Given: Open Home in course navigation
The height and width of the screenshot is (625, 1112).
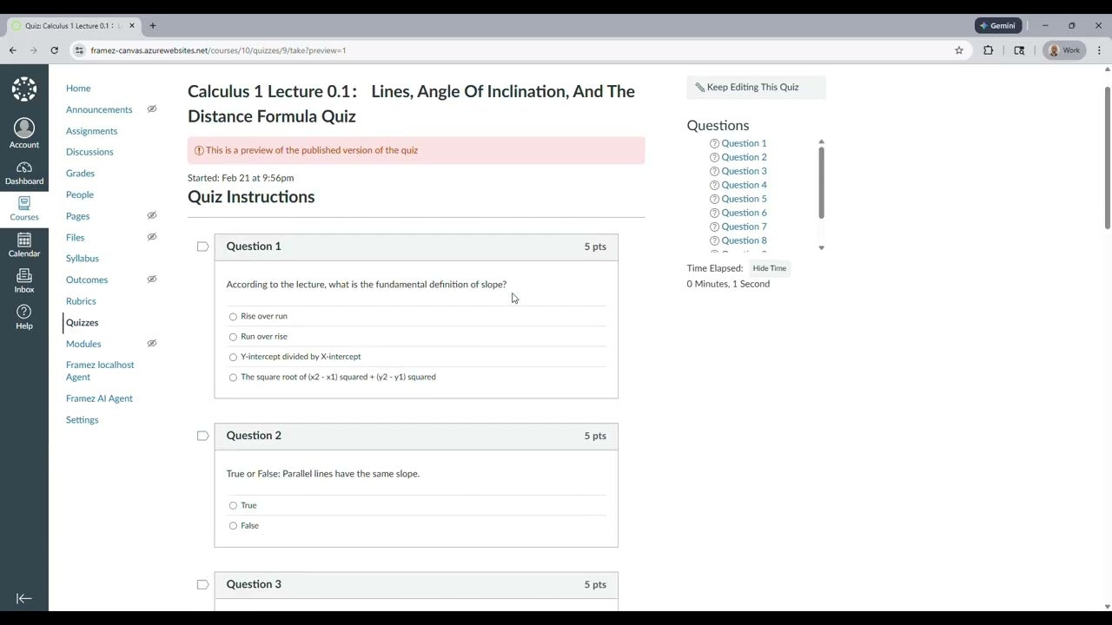Looking at the screenshot, I should coord(78,89).
